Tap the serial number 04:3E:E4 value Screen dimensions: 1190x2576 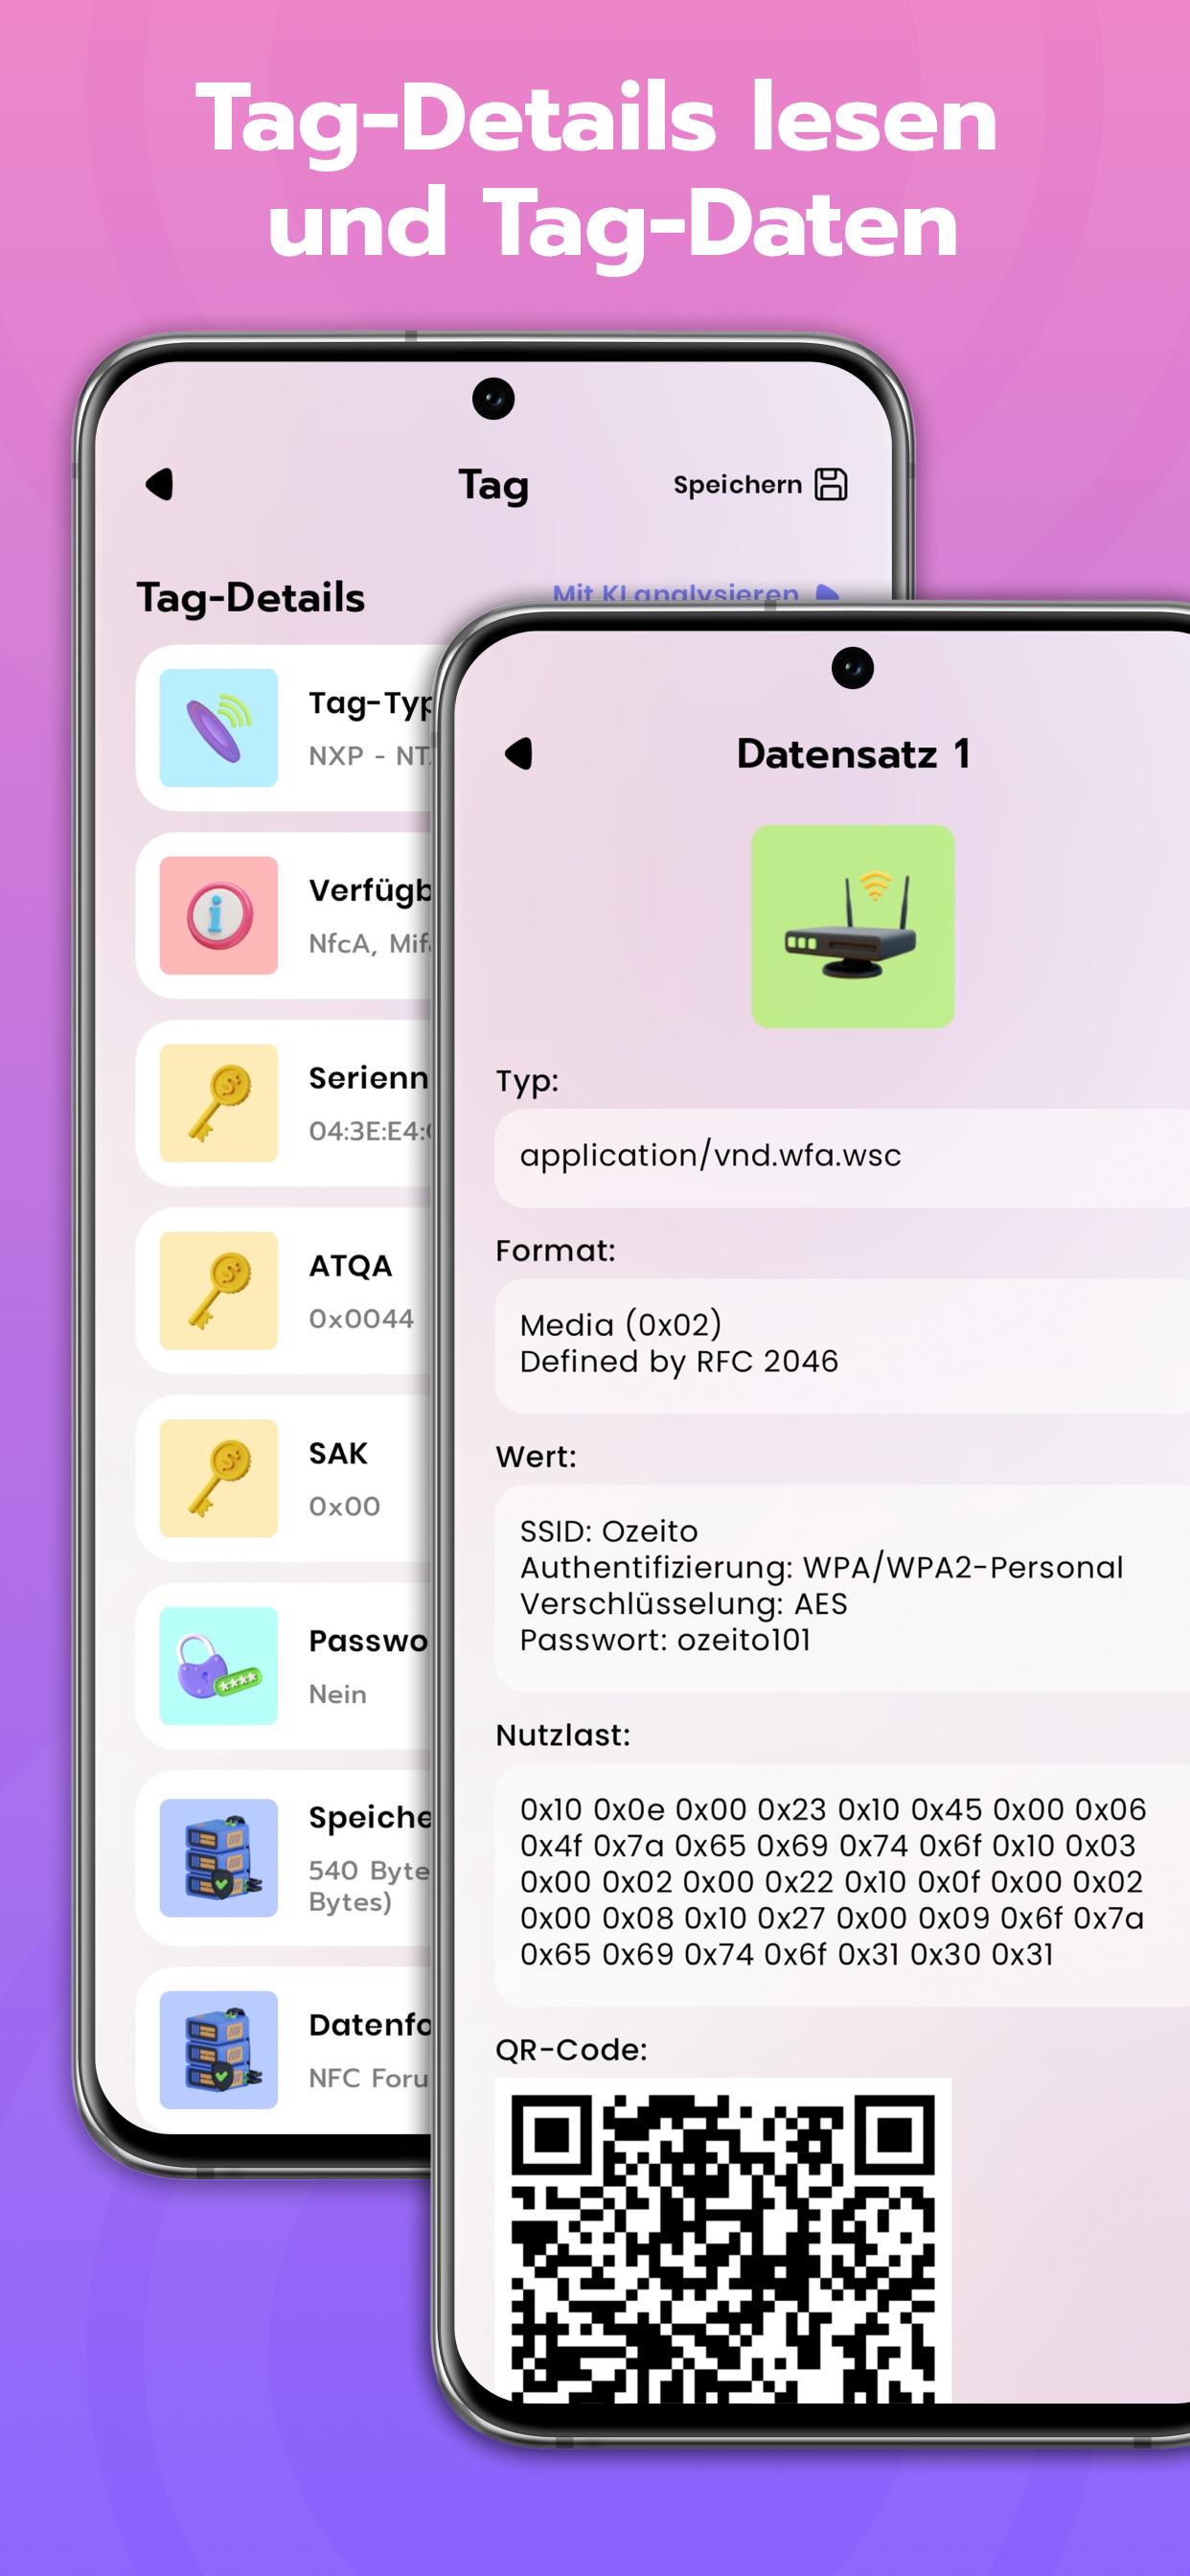(370, 1131)
